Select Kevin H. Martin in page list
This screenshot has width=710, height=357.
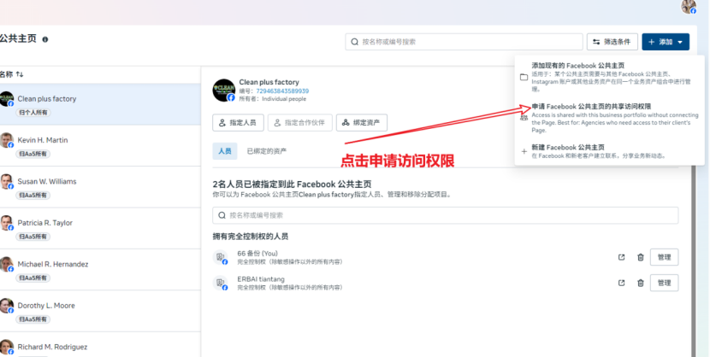pos(100,146)
